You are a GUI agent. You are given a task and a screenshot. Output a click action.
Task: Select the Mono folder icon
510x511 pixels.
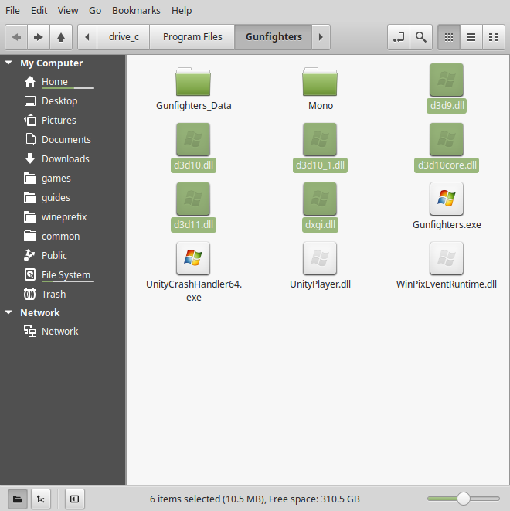(320, 81)
